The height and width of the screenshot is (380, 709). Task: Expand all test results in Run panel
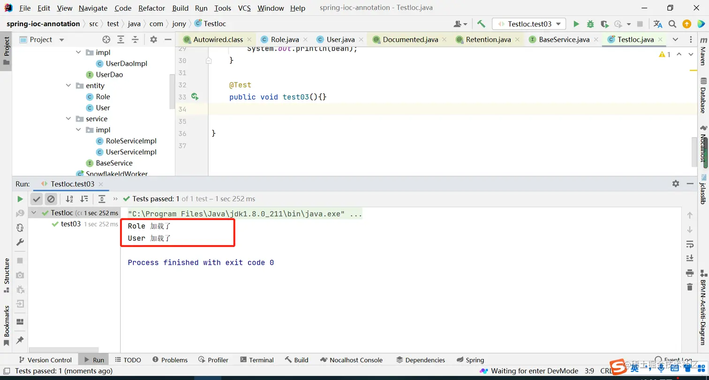point(102,199)
